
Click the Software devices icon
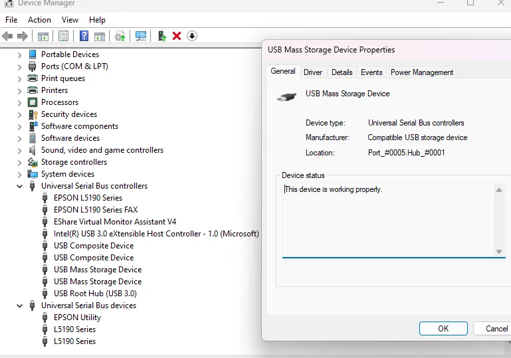(x=33, y=138)
